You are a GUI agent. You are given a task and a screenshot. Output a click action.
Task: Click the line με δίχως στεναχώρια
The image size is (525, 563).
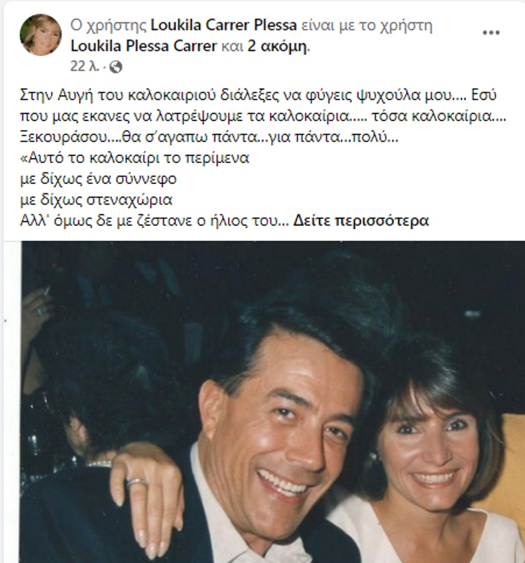[96, 199]
